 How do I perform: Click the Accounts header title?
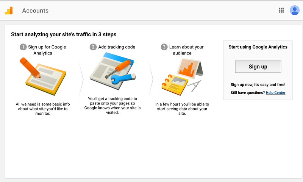pyautogui.click(x=35, y=11)
